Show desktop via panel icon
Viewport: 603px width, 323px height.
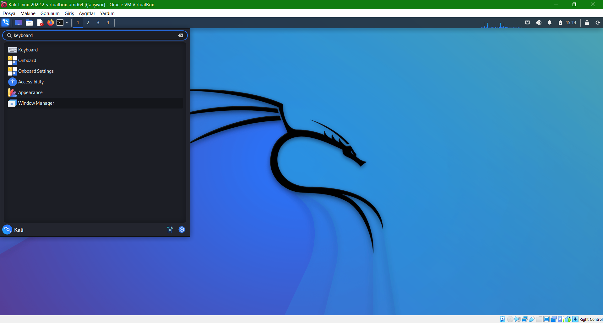[x=19, y=23]
